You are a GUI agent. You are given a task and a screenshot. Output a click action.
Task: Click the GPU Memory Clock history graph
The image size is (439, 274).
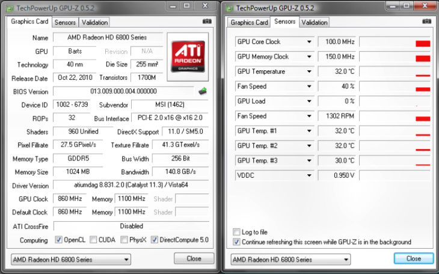[x=394, y=57]
